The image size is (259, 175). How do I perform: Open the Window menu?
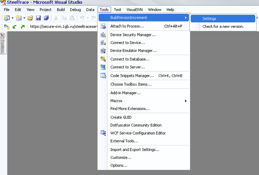click(155, 10)
